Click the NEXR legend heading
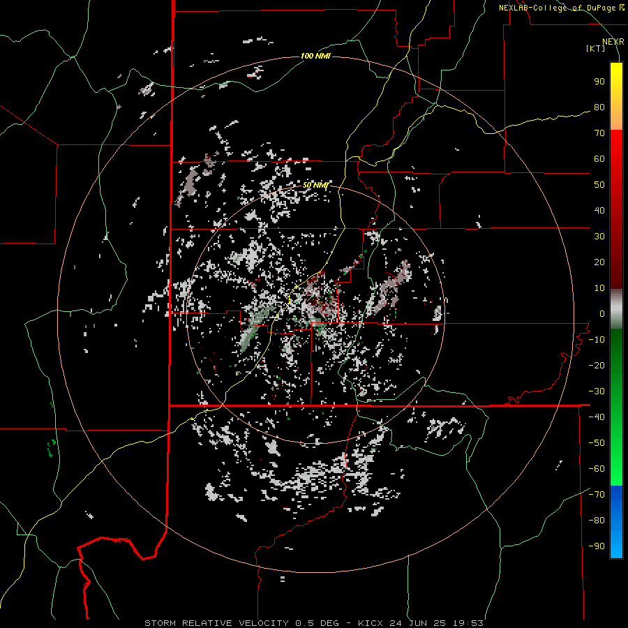The height and width of the screenshot is (628, 628). tap(613, 42)
